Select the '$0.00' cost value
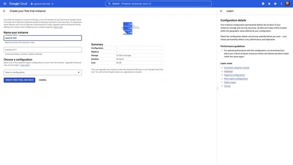 pyautogui.click(x=119, y=63)
